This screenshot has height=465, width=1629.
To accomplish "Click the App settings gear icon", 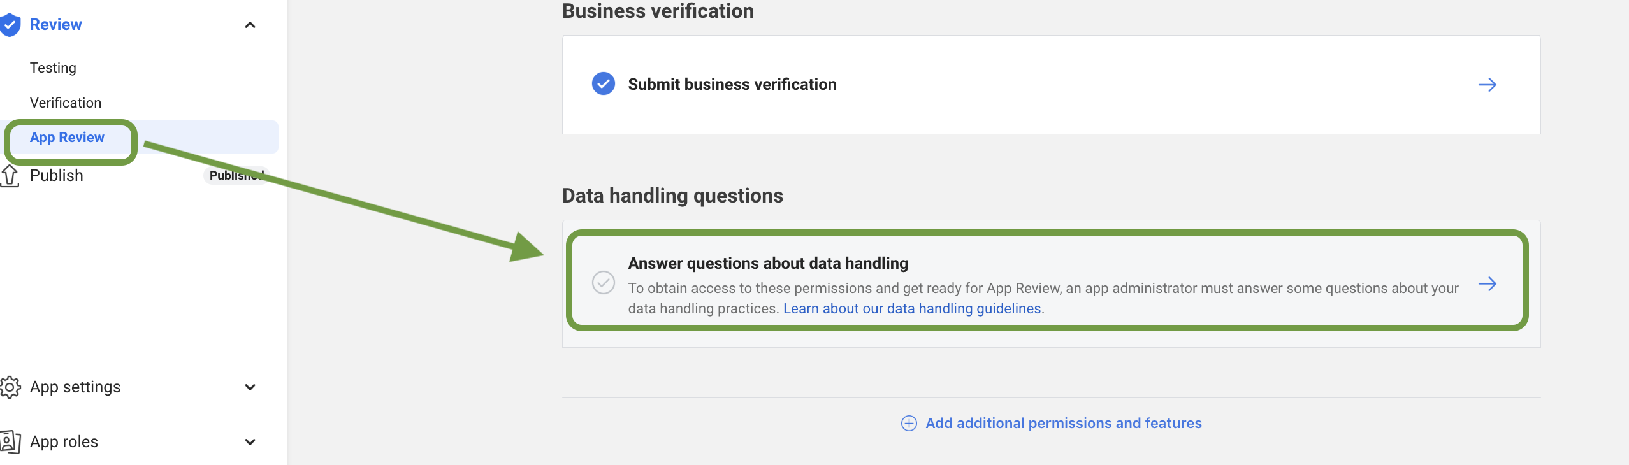I will pos(10,387).
